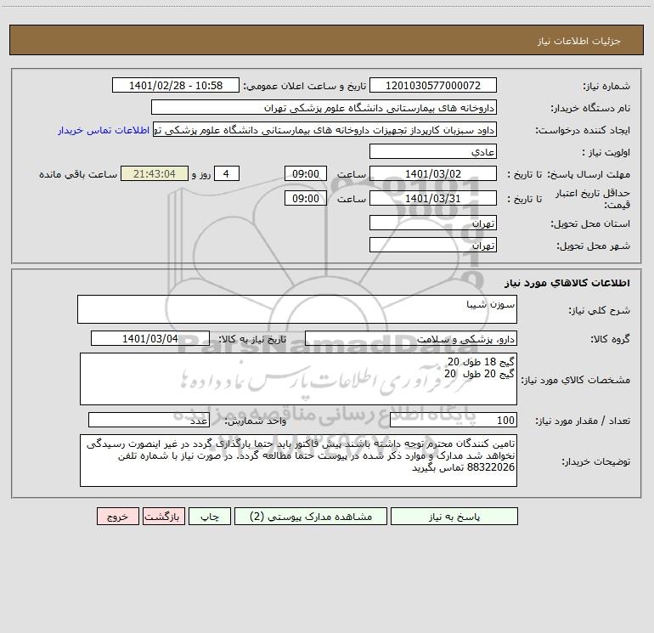Click the label 'واحد شمارش:'
Screen dimensions: 654x633
coord(256,421)
